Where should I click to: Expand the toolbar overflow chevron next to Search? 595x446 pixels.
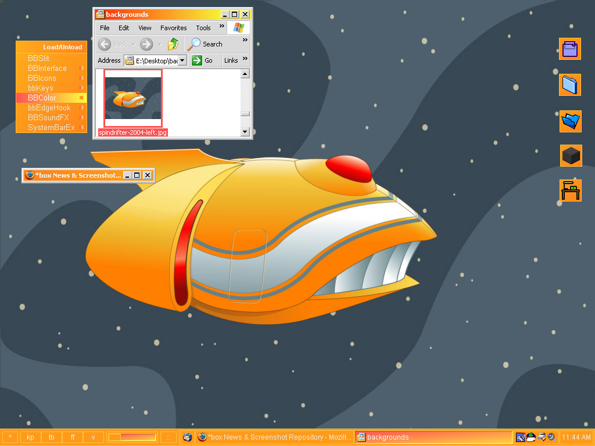click(x=245, y=39)
